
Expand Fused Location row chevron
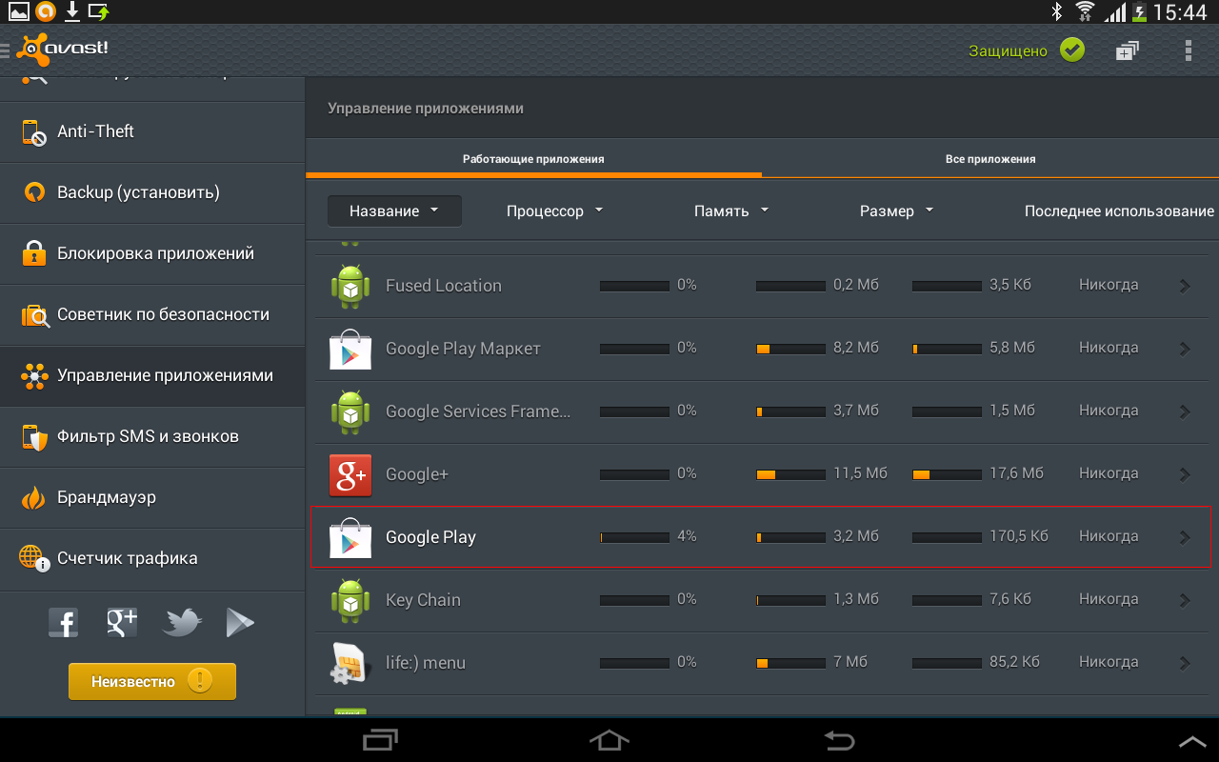[x=1186, y=286]
